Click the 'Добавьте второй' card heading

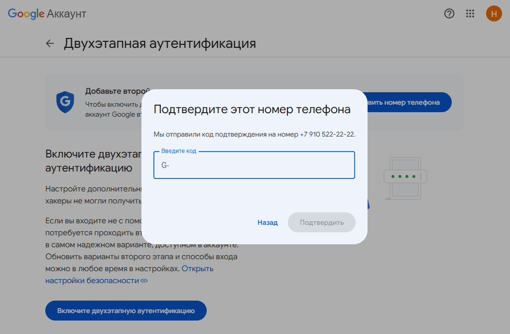coord(118,91)
